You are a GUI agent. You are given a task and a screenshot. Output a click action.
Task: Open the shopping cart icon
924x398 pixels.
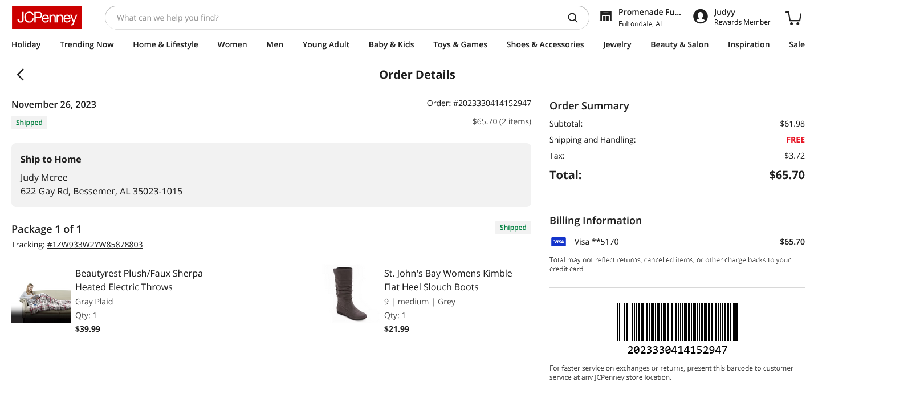pyautogui.click(x=793, y=18)
